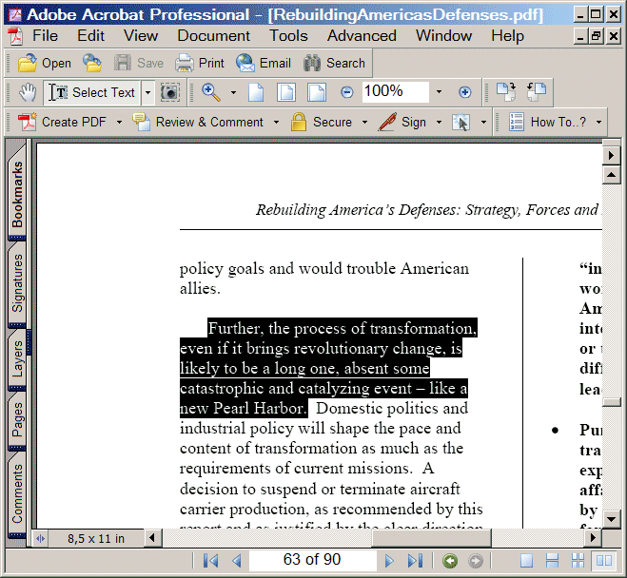Image resolution: width=627 pixels, height=578 pixels.
Task: Click the zoom out minus button
Action: 347,92
